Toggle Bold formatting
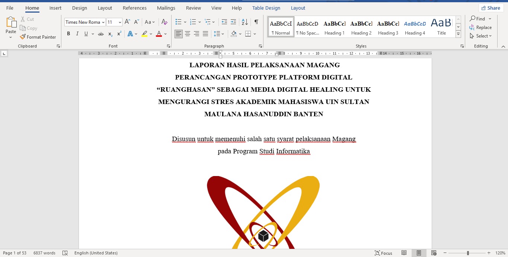 tap(68, 34)
